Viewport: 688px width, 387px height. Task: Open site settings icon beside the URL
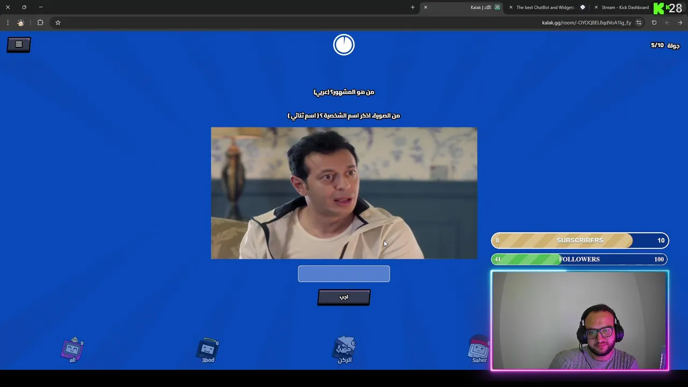(x=639, y=23)
